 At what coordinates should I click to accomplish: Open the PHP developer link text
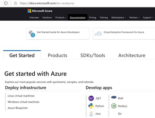click(121, 98)
